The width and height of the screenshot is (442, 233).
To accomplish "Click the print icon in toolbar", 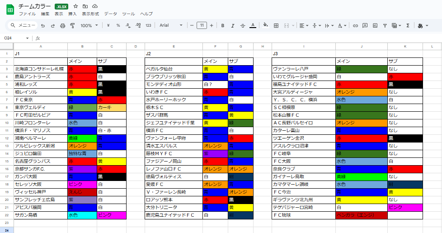I will click(x=62, y=26).
